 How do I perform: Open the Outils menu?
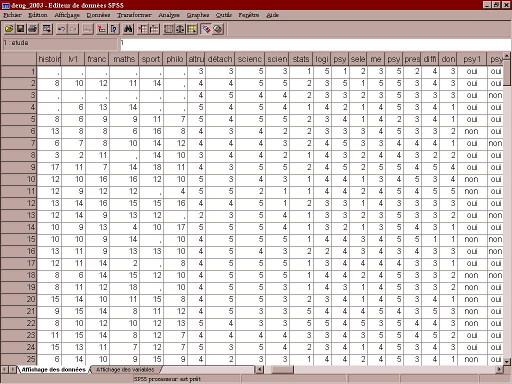coord(223,15)
